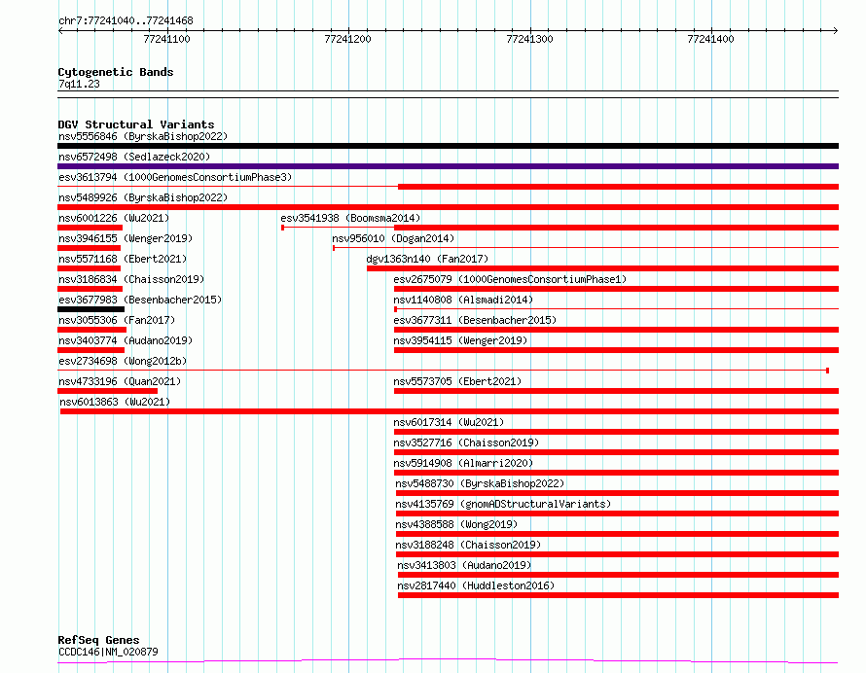Screen dimensions: 866x673
Task: Click the black esv3677983 Besenbacher2015 feature bar
Action: tap(90, 309)
